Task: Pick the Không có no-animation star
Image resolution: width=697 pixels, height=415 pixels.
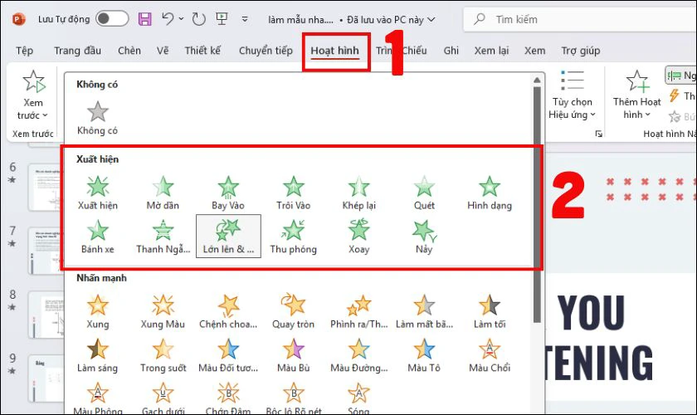Action: pyautogui.click(x=97, y=118)
